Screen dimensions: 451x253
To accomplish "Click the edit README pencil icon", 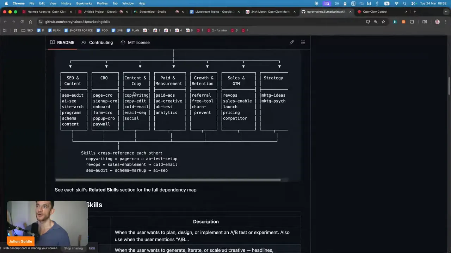I will [292, 43].
